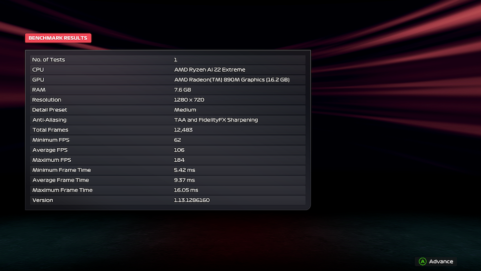
Task: Click the Minimum Frame Time row
Action: tap(167, 170)
